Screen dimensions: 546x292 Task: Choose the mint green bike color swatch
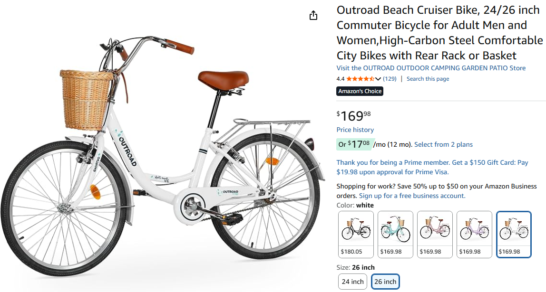[x=395, y=234]
